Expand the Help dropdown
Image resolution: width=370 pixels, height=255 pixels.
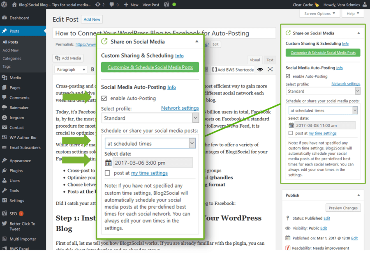(353, 14)
